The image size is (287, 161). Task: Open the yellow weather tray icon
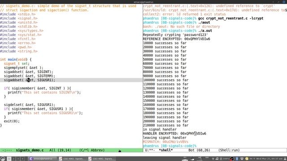pyautogui.click(x=247, y=159)
